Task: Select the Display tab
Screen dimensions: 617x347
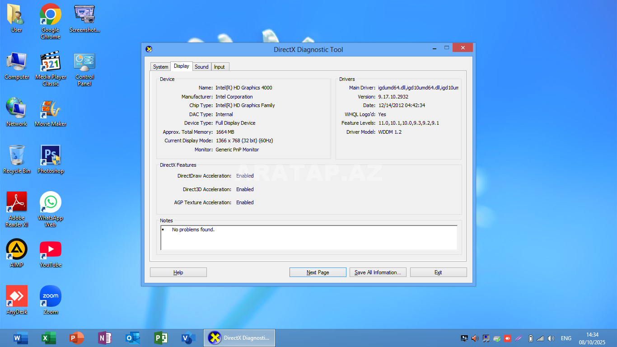Action: pos(182,66)
